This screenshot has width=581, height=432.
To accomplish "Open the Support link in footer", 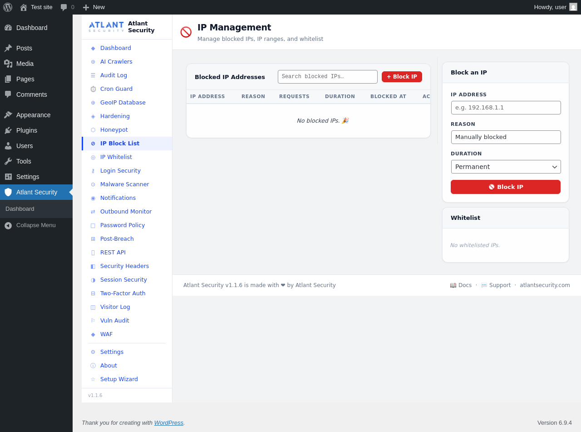I will (x=496, y=285).
